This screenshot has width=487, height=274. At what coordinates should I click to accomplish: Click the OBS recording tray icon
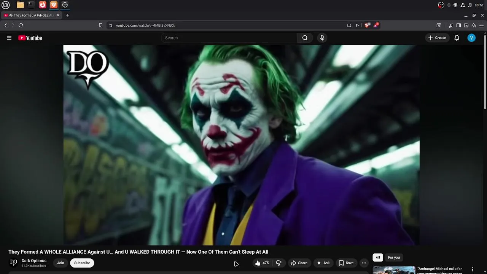[441, 5]
